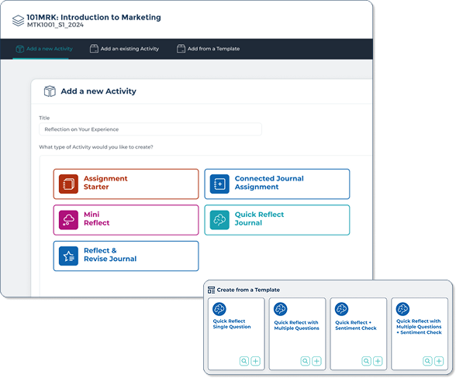The image size is (456, 378).
Task: Select Reflect & Revise Journal activity type
Action: [126, 256]
